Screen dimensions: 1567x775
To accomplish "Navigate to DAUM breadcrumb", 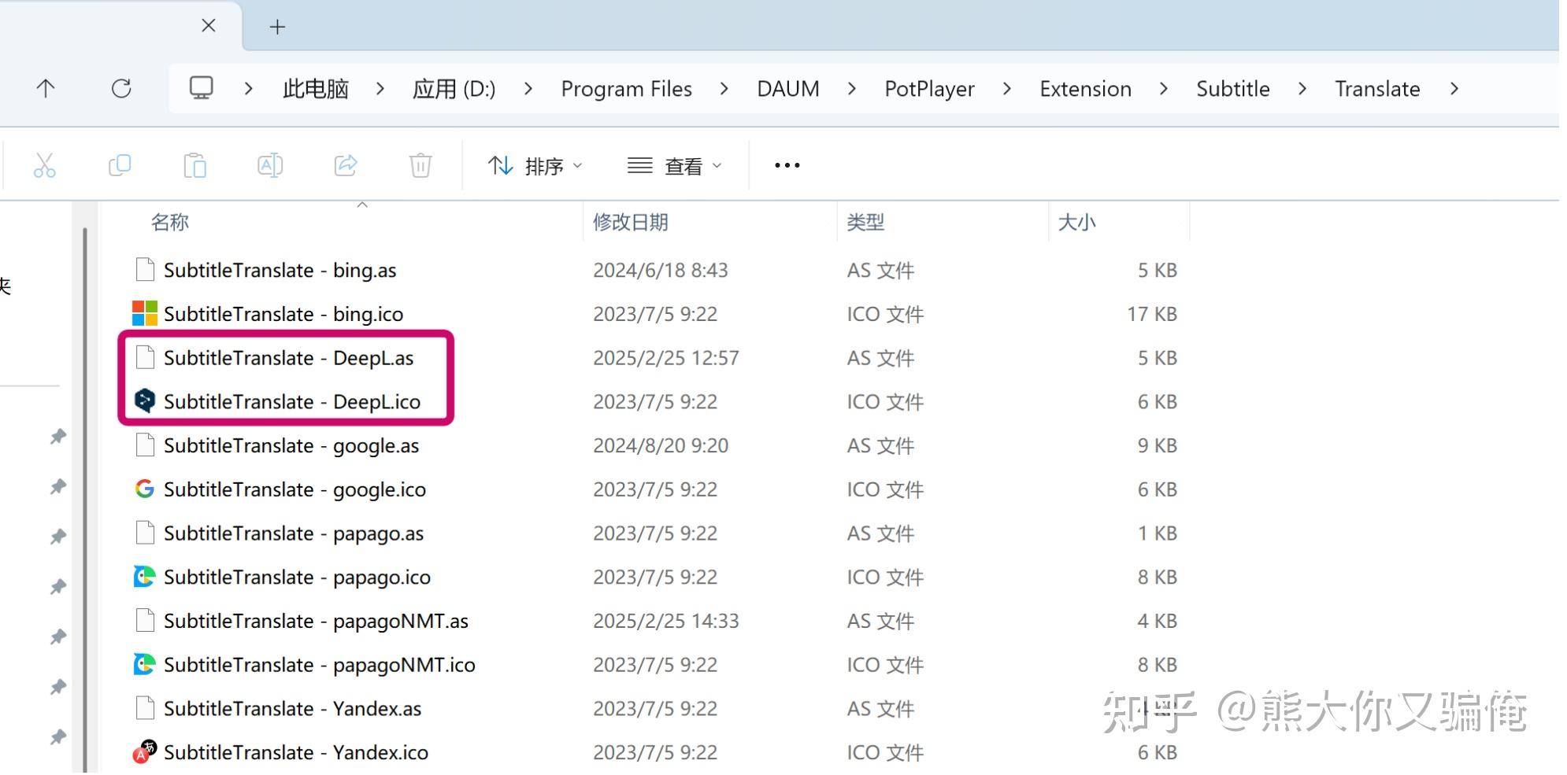I will click(x=788, y=89).
